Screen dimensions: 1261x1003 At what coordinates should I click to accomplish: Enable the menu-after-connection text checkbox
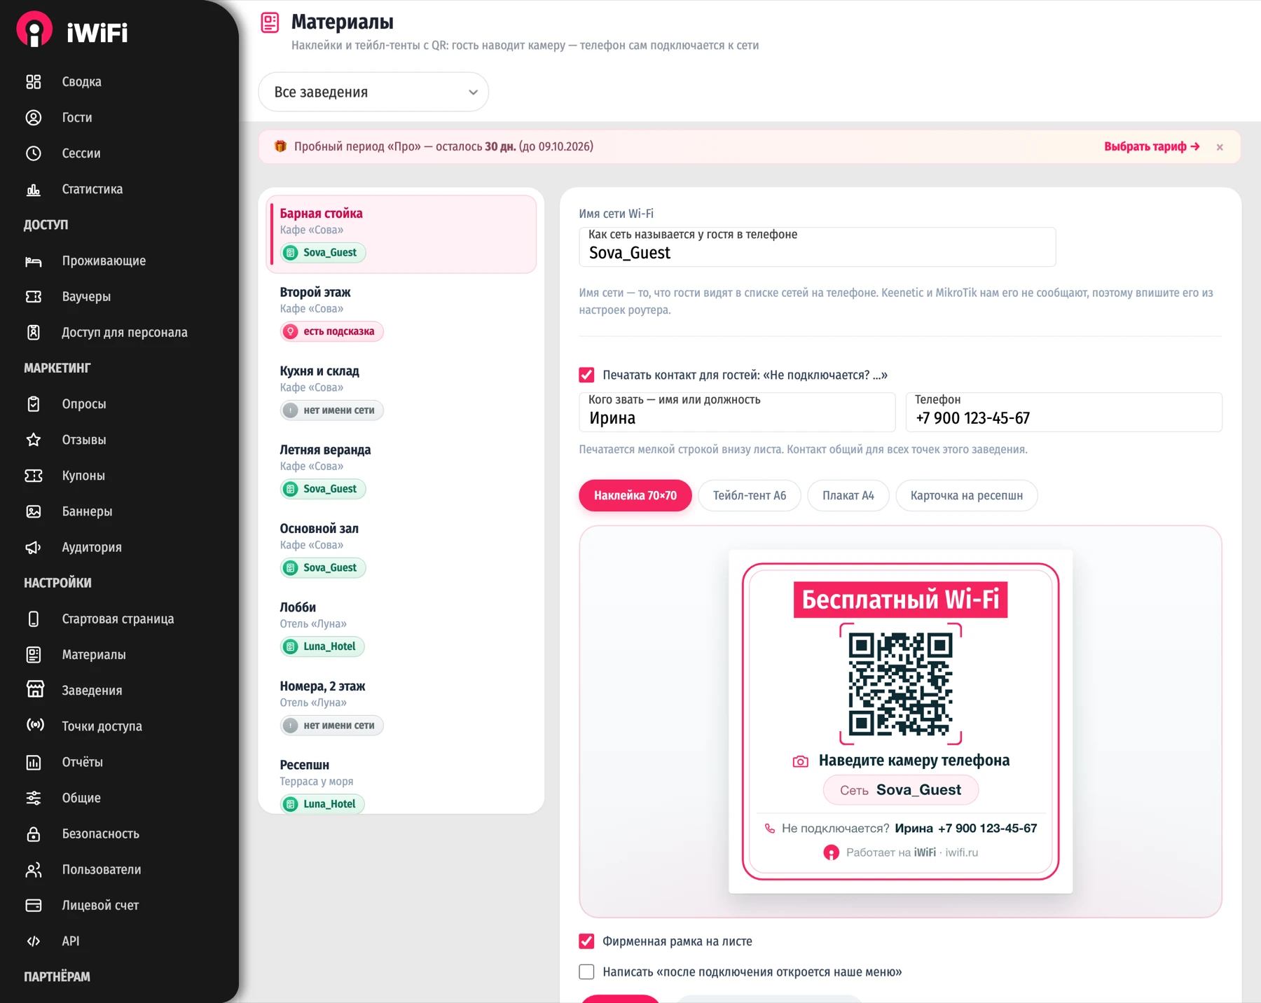pyautogui.click(x=586, y=971)
